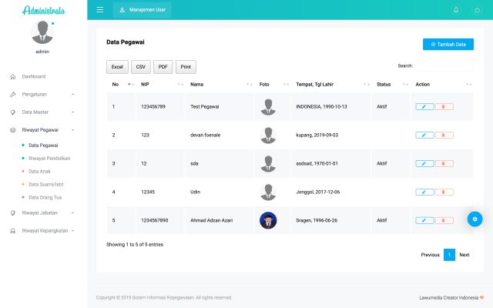Delete the Ahmad Adzan Azari record

(444, 220)
